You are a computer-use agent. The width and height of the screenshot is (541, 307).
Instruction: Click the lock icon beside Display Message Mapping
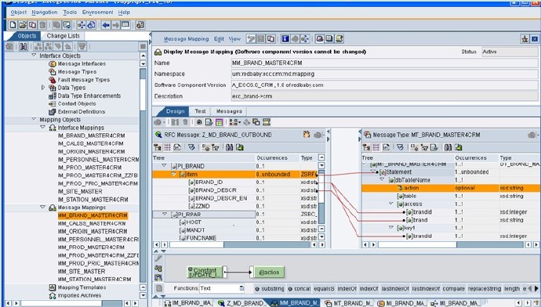[x=158, y=52]
